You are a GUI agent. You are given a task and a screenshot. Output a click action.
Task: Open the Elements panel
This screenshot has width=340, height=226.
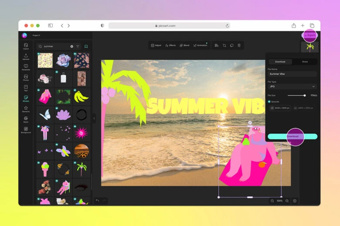(26, 109)
